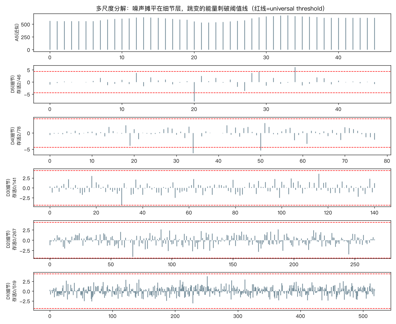Viewport: 396px width, 324px height.
Task: Click the D4(细节) 存活2/78 axis label
Action: coord(16,136)
